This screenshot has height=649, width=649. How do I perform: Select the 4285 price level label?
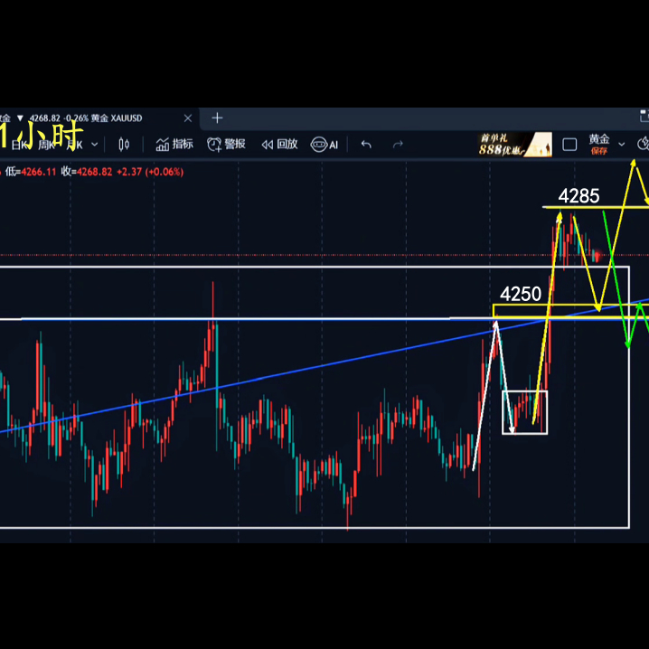578,195
